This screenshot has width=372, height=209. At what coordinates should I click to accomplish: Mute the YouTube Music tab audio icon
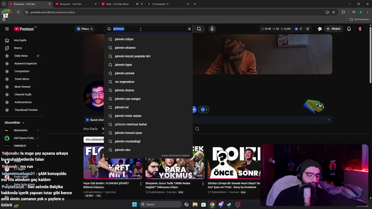[137, 4]
